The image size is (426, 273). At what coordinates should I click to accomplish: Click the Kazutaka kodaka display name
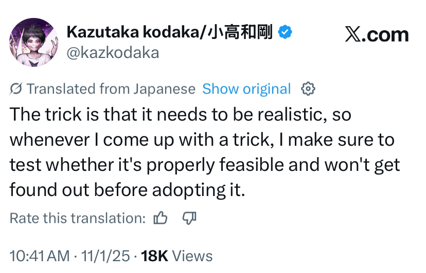(x=136, y=33)
